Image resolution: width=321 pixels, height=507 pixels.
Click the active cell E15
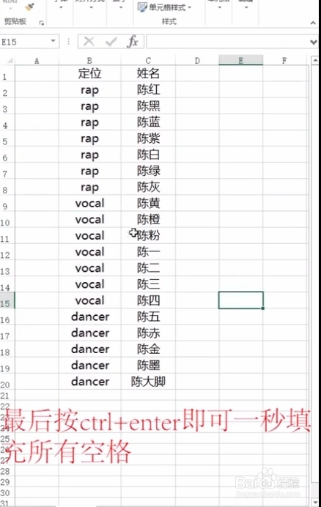coord(240,300)
